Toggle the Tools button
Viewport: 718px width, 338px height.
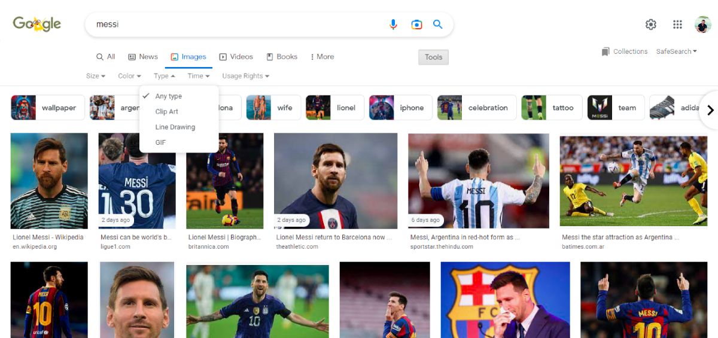click(x=433, y=57)
